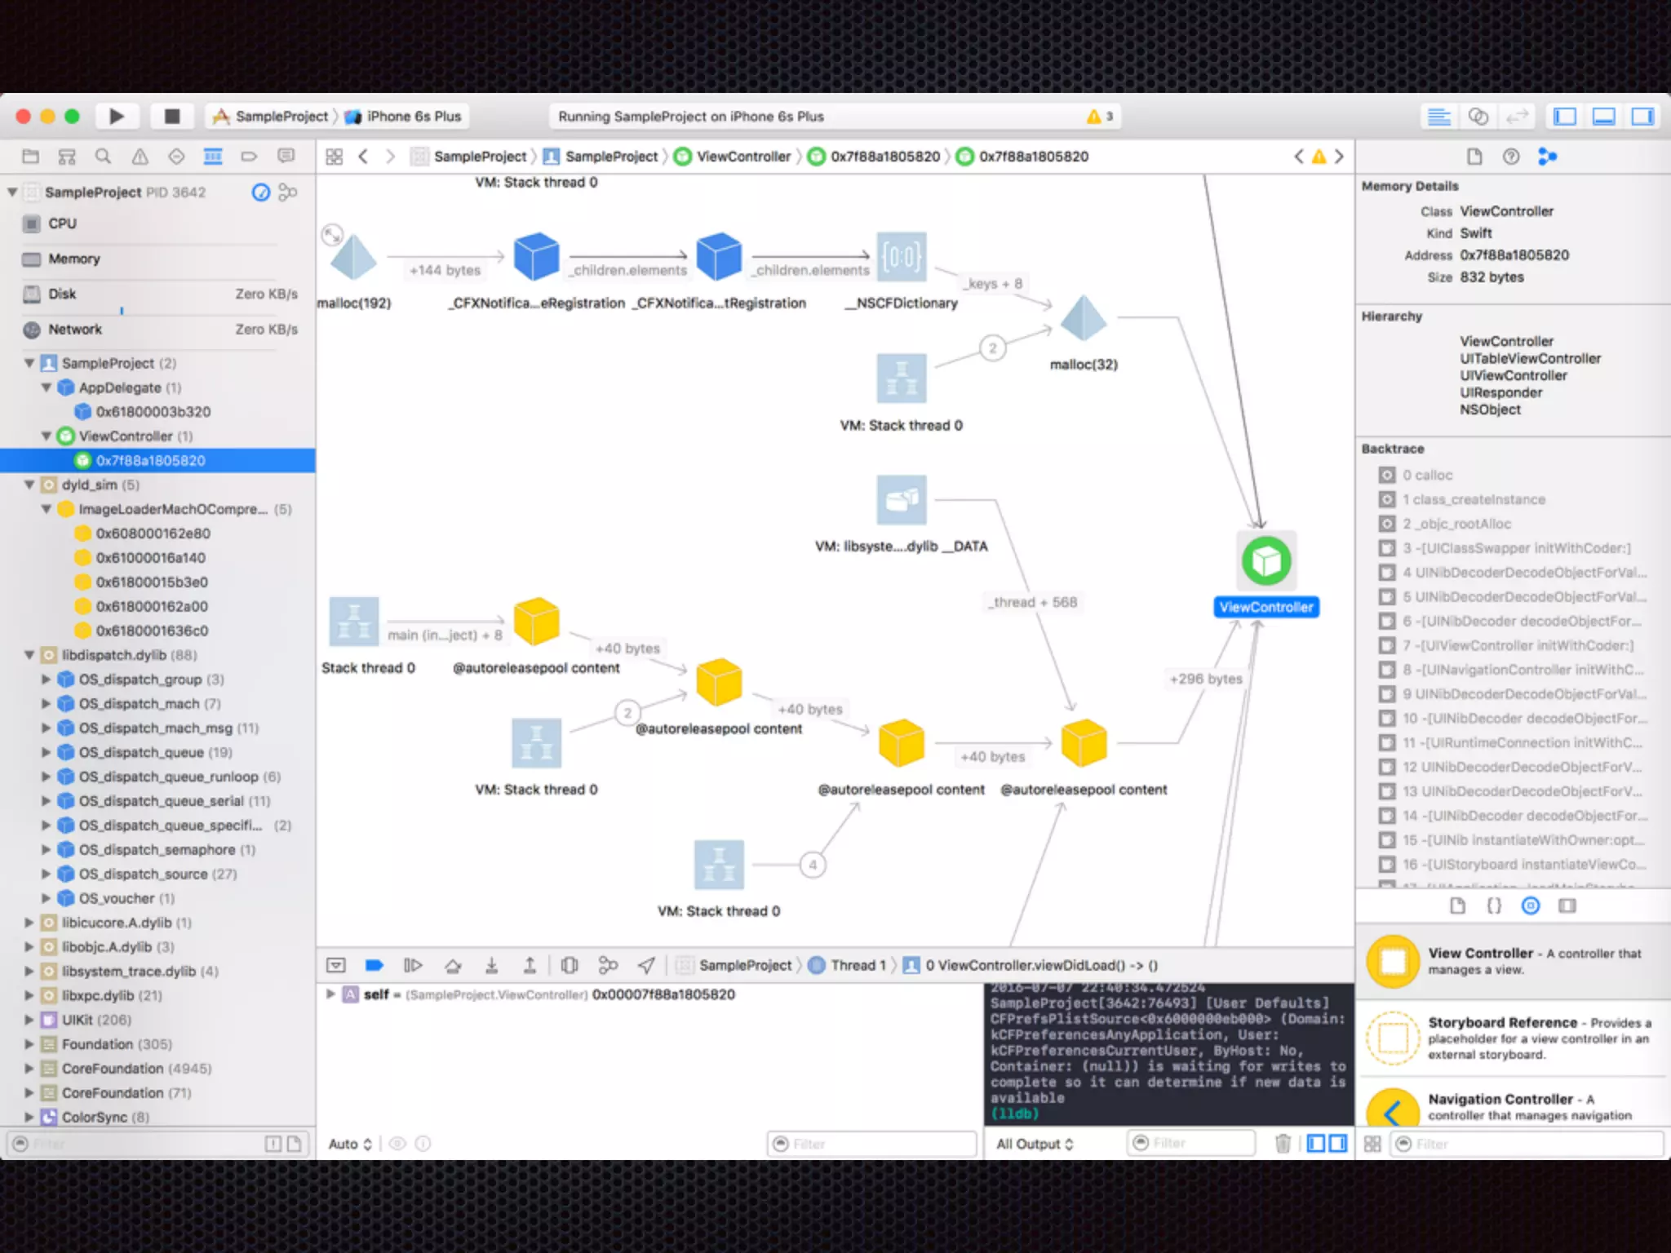Open the Debug navigator tab
The height and width of the screenshot is (1253, 1671).
tap(212, 157)
